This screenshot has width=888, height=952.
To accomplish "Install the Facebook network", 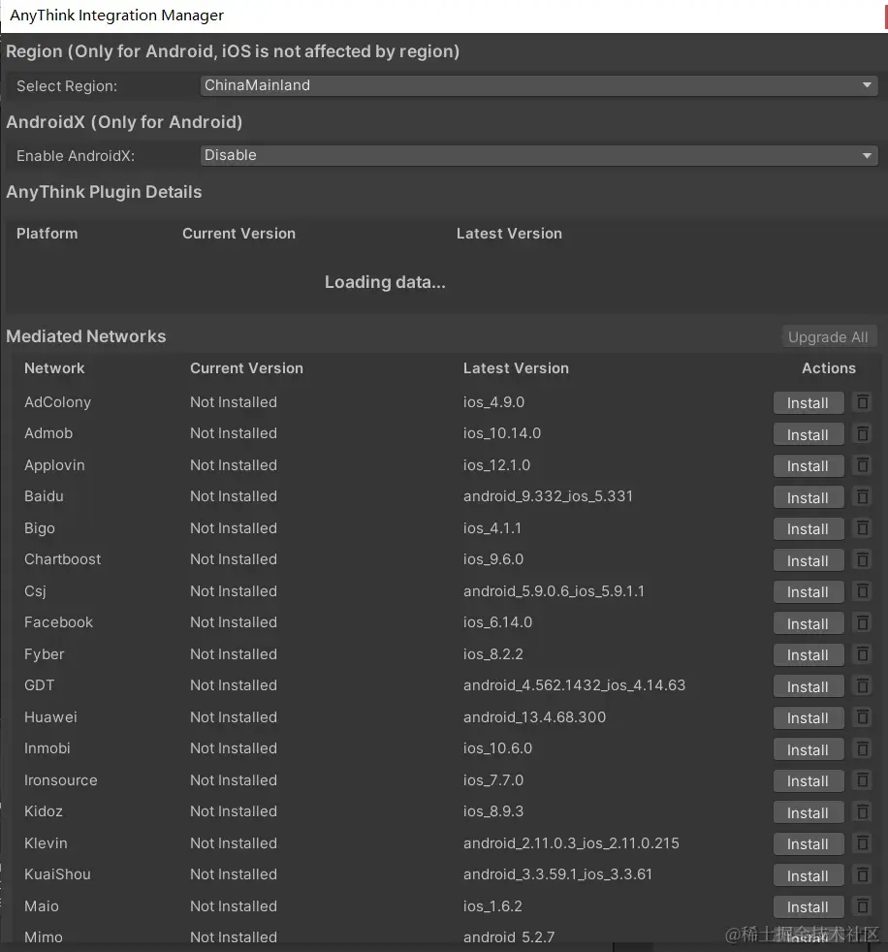I will (x=808, y=623).
